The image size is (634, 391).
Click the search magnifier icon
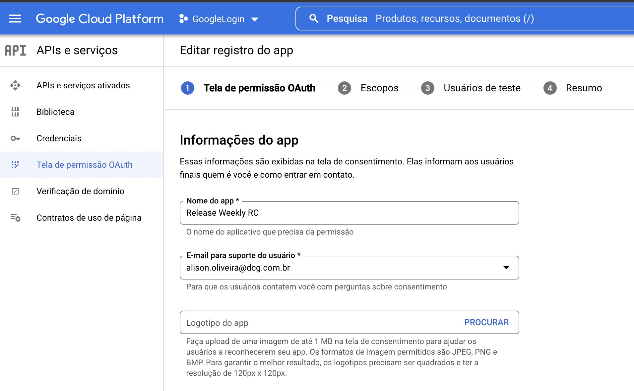(314, 19)
